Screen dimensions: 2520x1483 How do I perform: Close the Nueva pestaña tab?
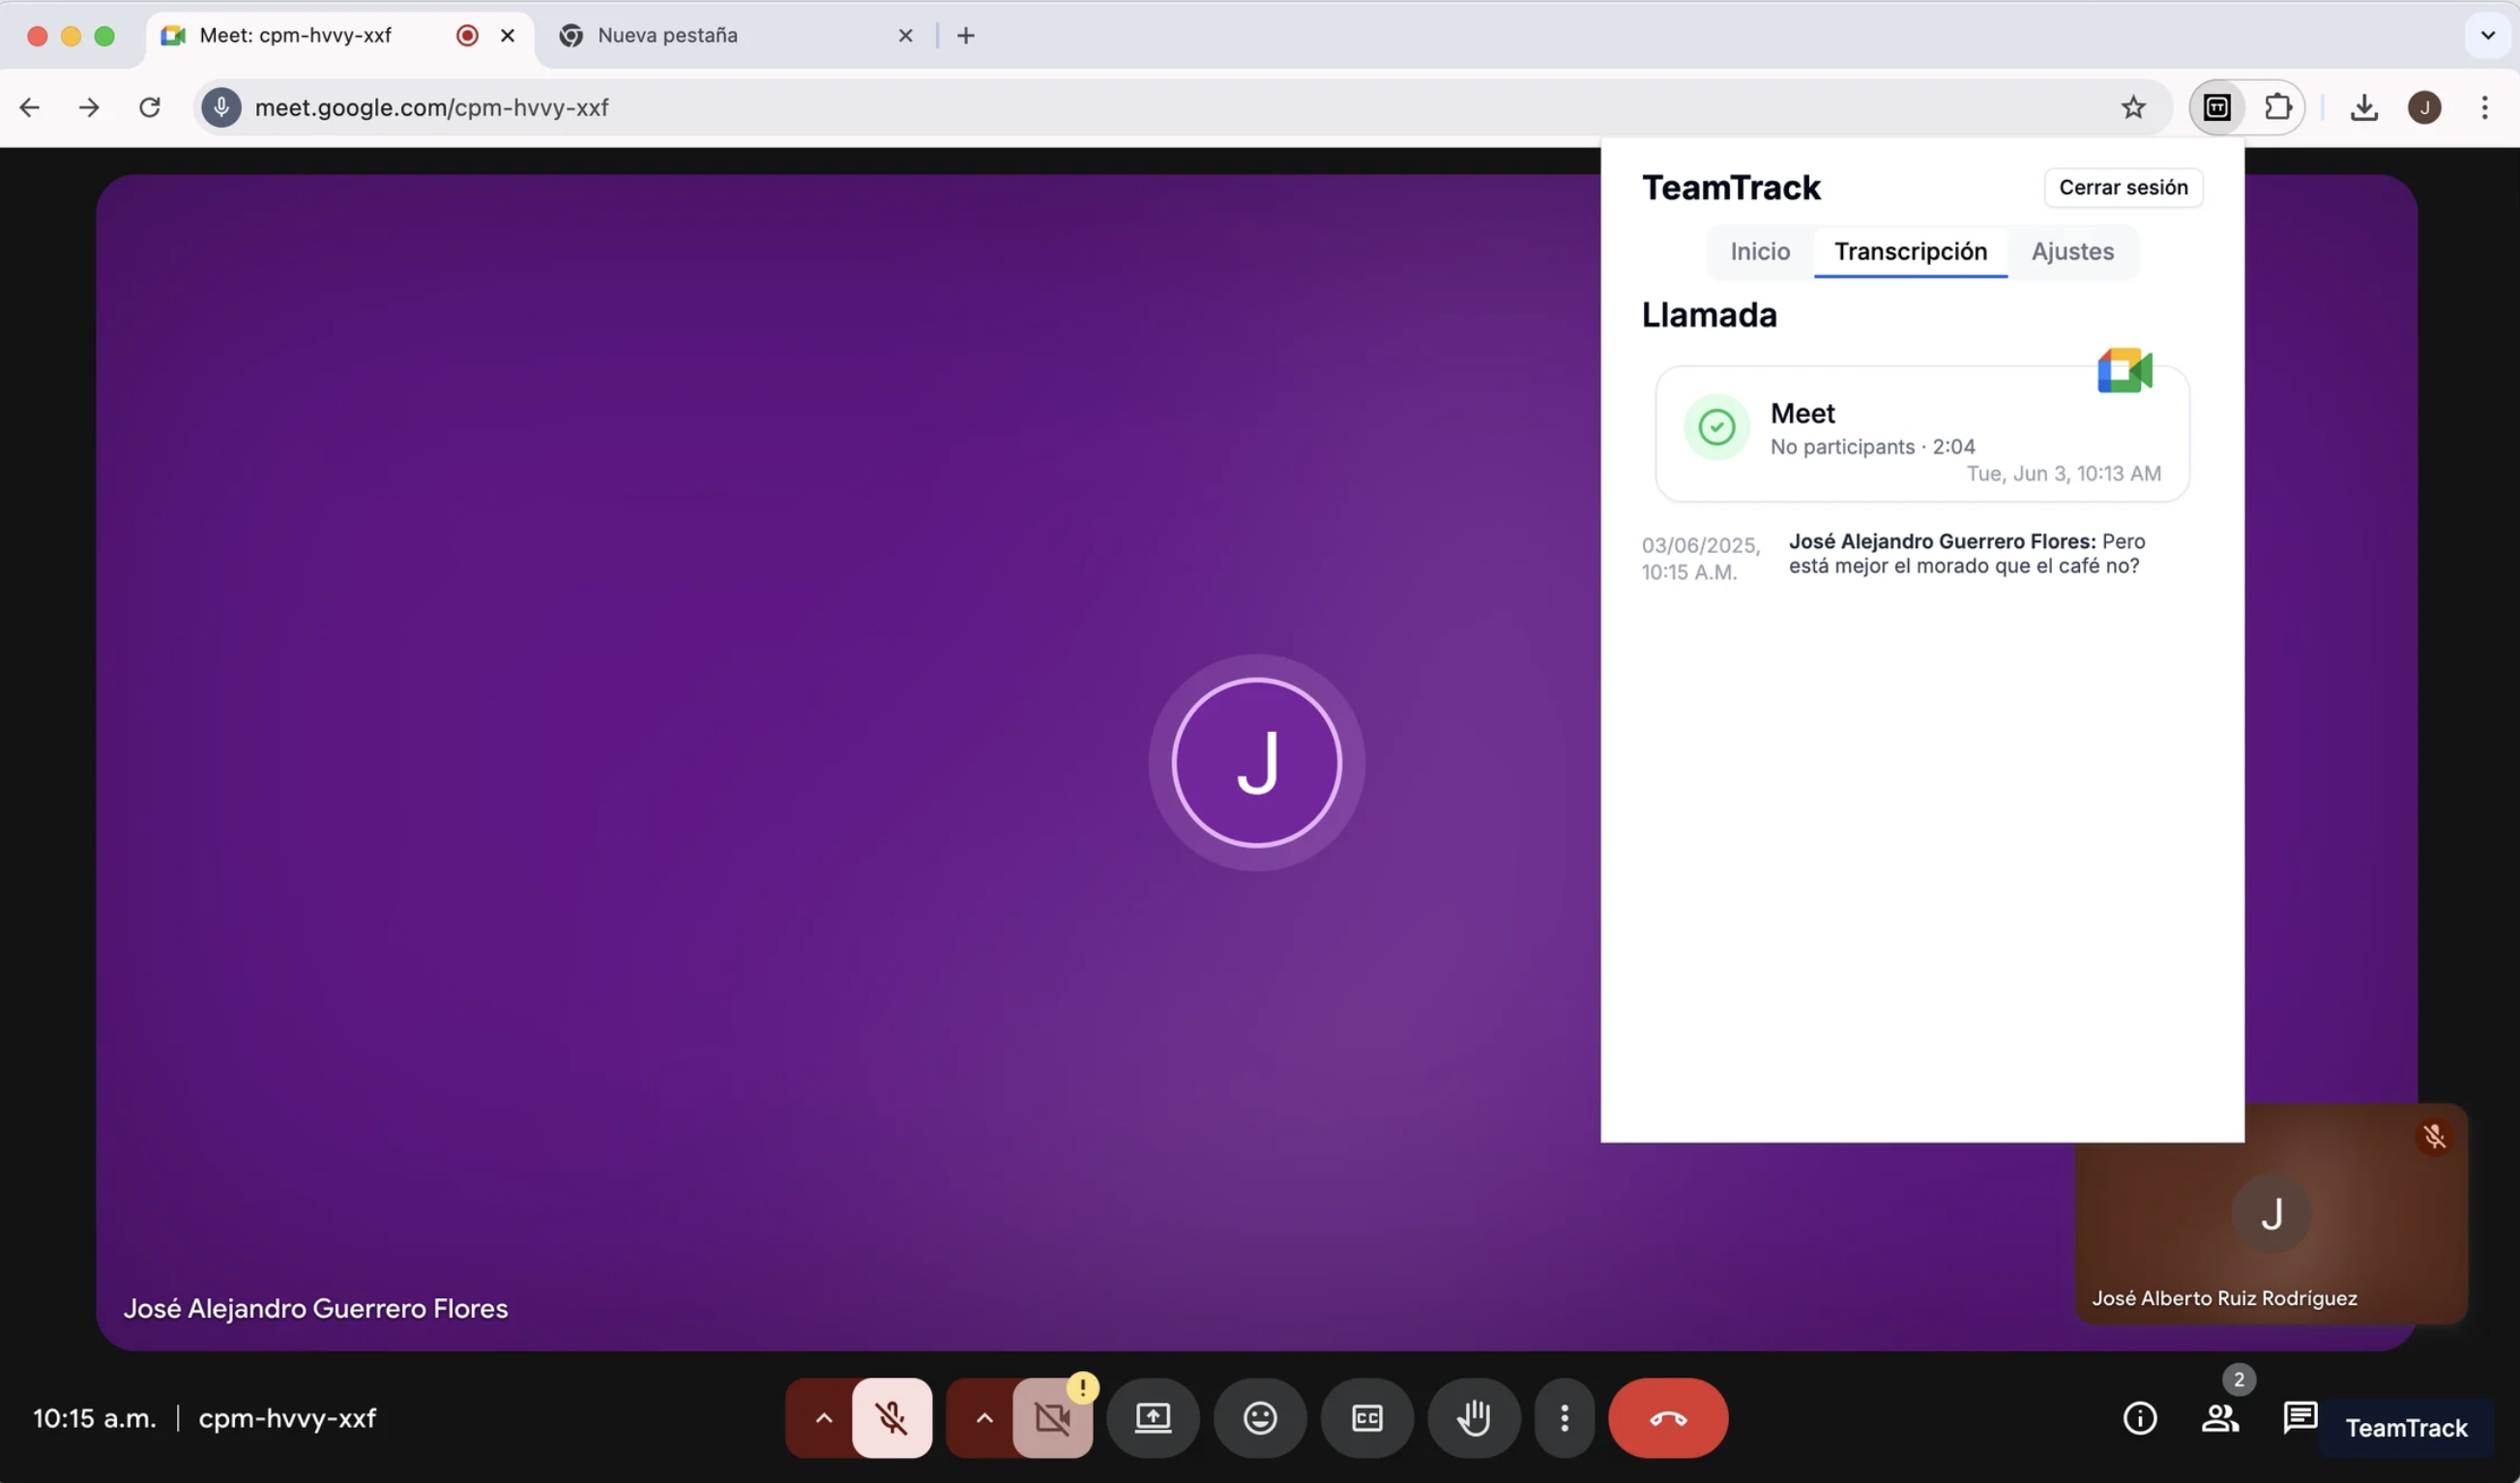click(x=905, y=36)
